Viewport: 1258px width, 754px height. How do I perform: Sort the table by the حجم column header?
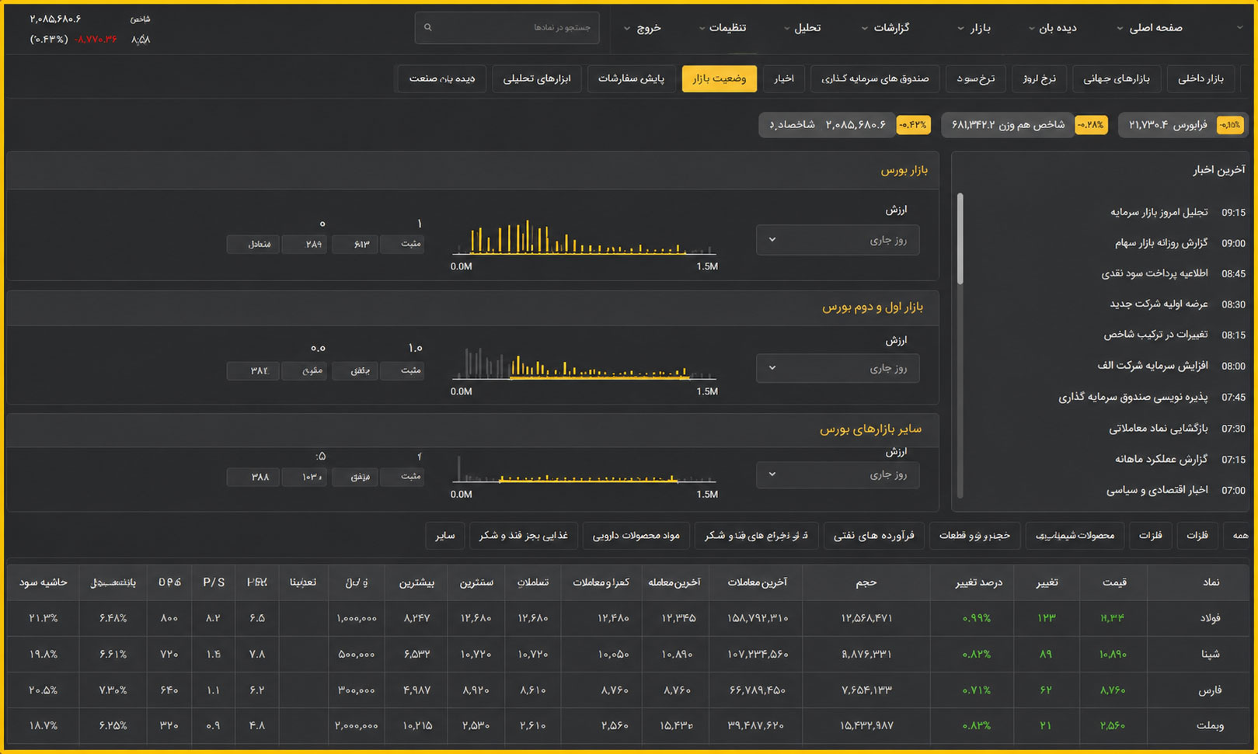click(867, 582)
